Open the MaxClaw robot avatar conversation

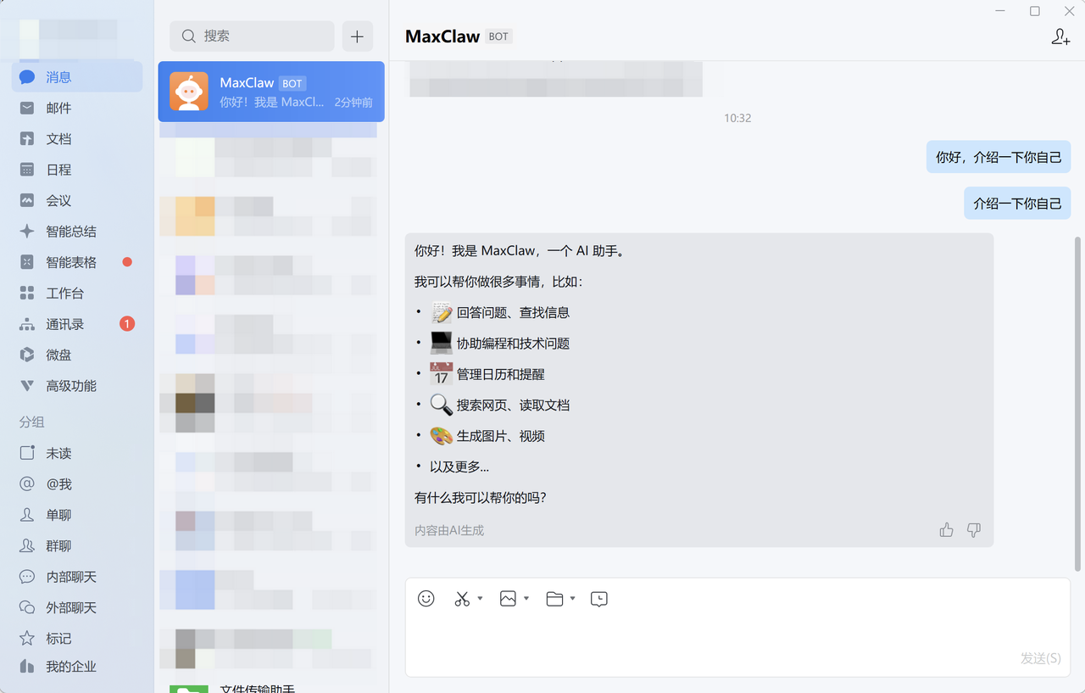tap(189, 92)
